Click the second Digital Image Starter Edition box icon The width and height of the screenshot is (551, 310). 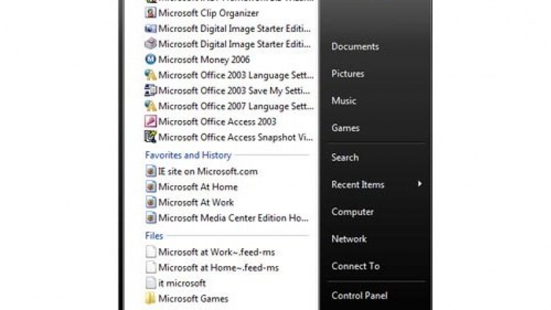click(150, 44)
